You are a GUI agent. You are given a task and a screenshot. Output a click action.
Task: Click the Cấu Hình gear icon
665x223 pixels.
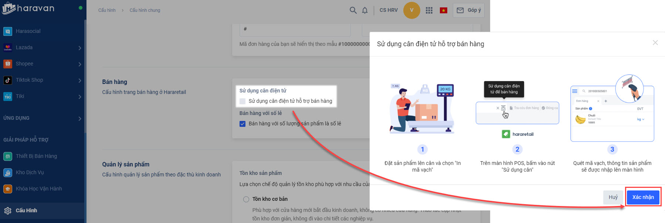point(8,211)
